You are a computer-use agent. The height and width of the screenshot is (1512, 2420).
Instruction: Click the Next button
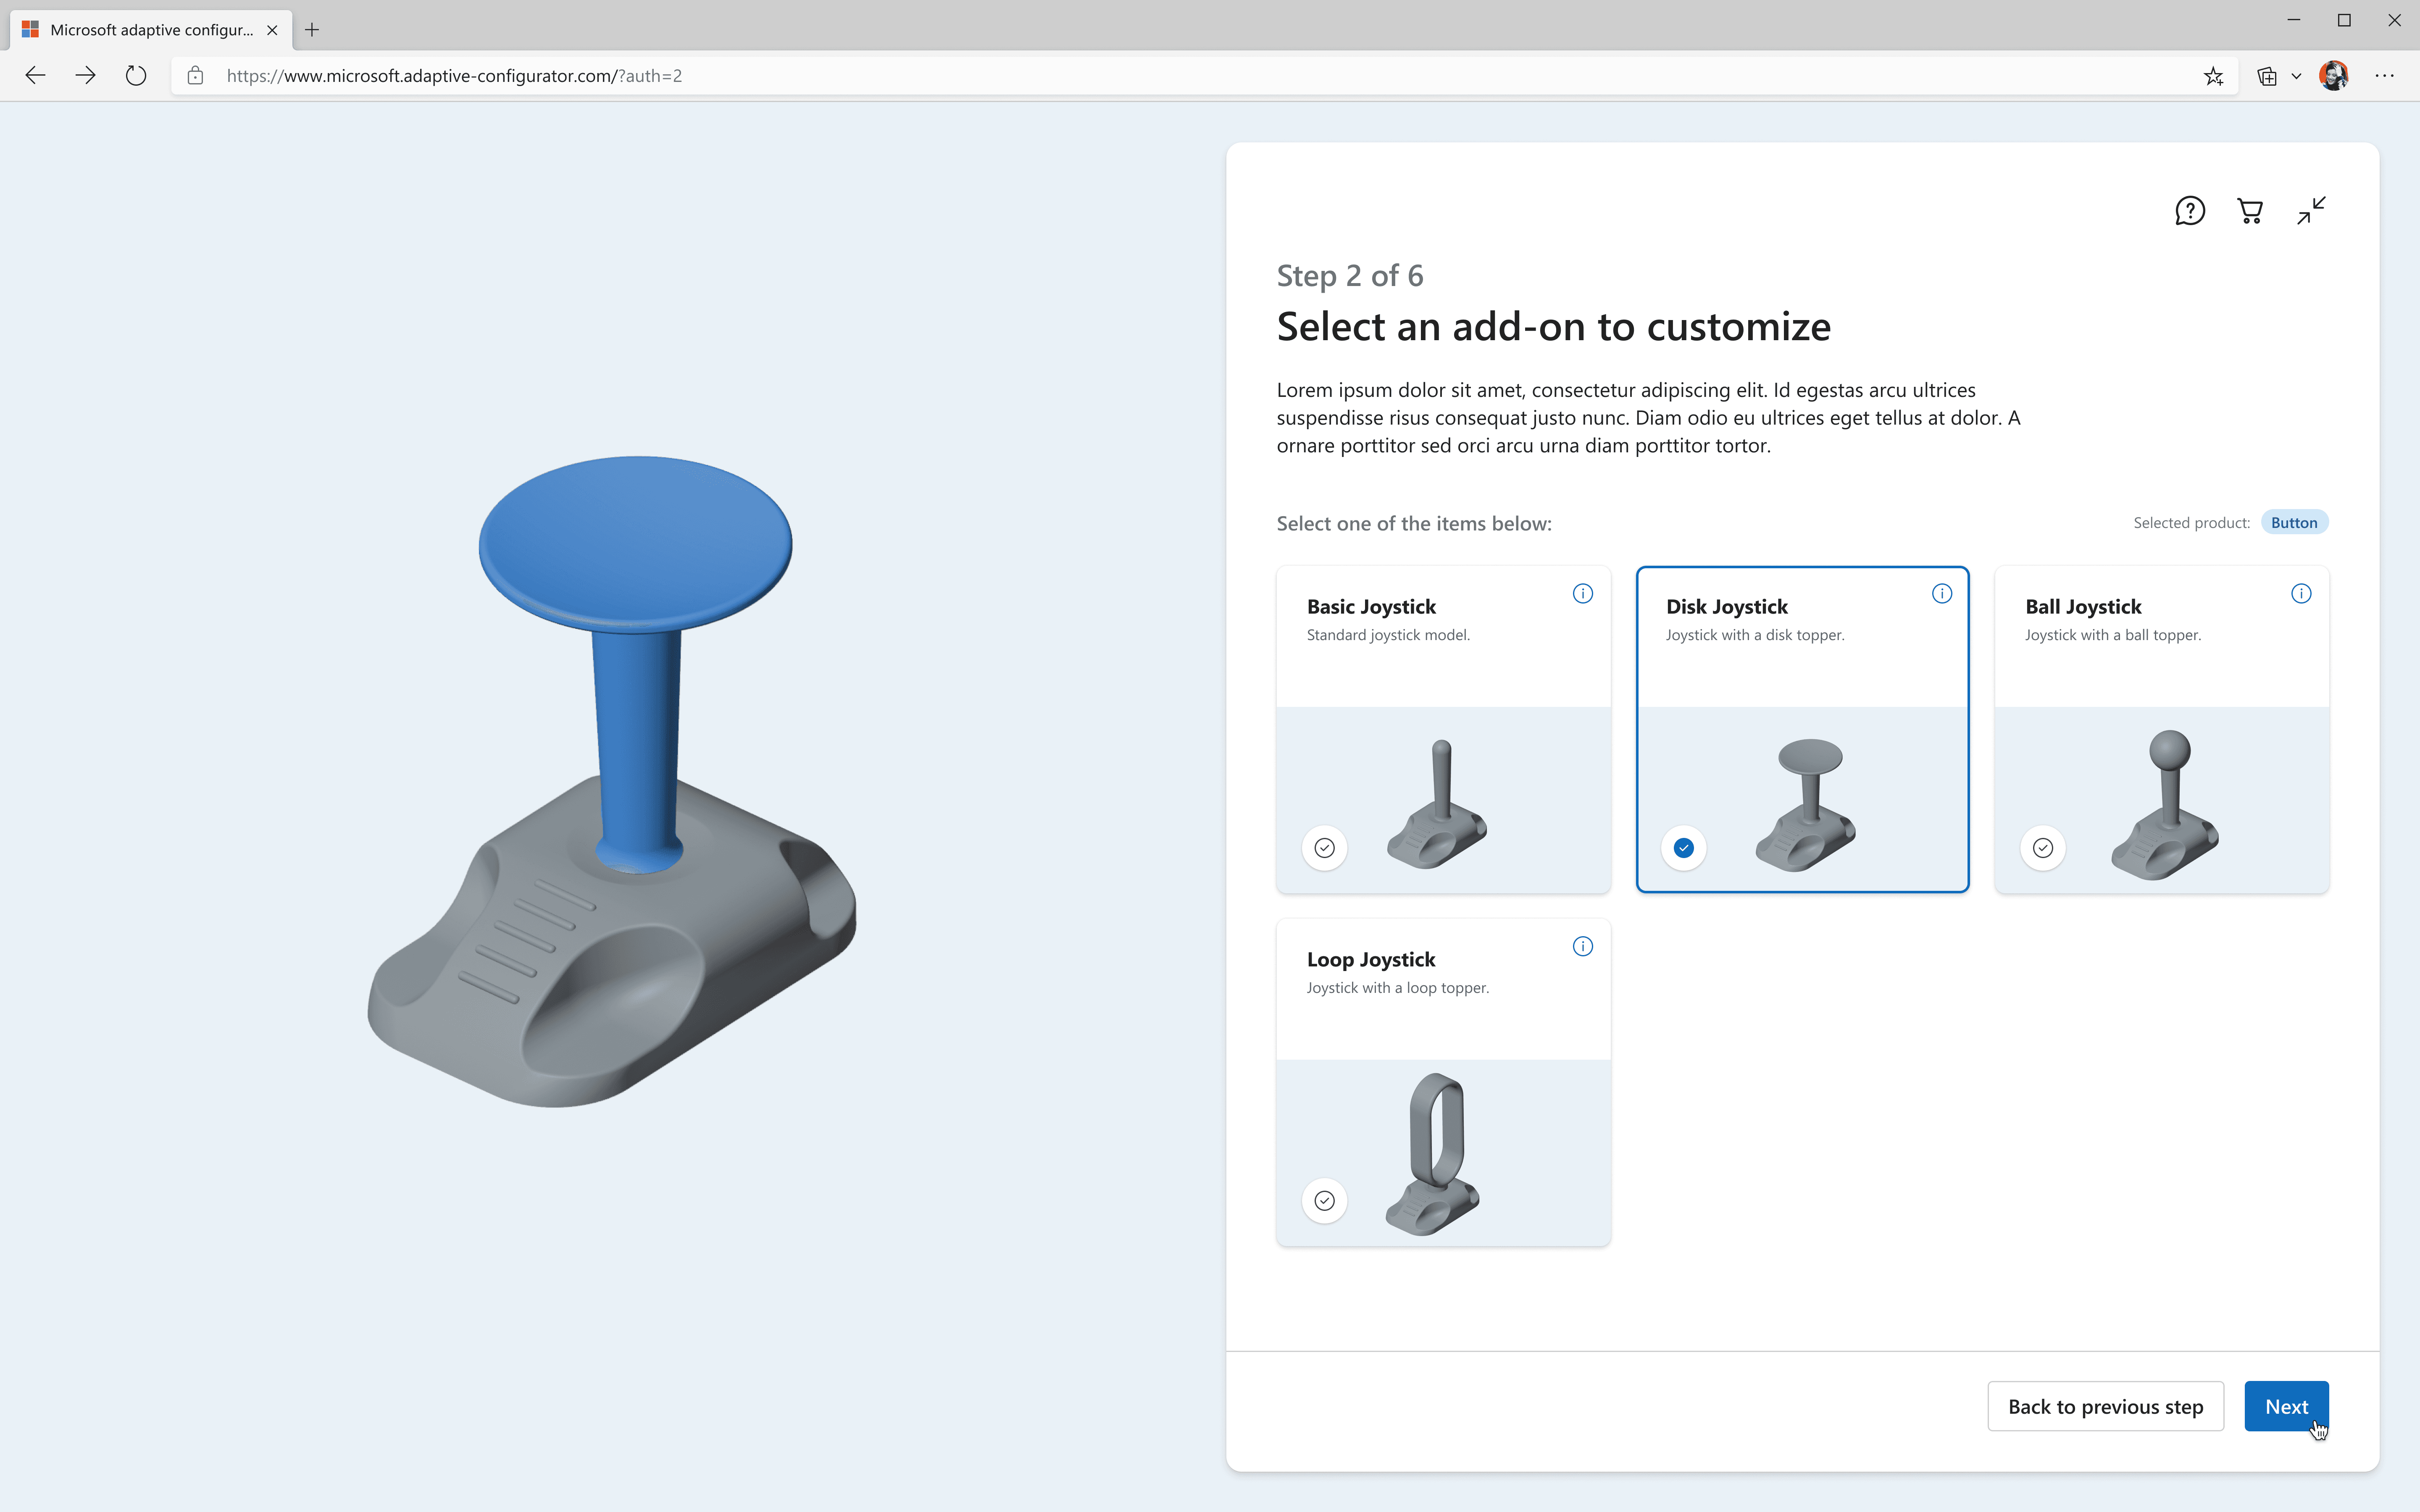[2286, 1406]
